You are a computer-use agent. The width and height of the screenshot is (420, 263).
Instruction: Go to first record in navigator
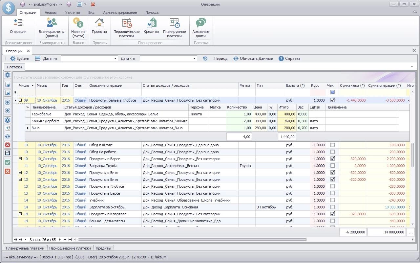[x=15, y=240]
